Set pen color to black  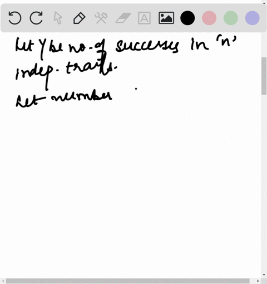point(187,18)
